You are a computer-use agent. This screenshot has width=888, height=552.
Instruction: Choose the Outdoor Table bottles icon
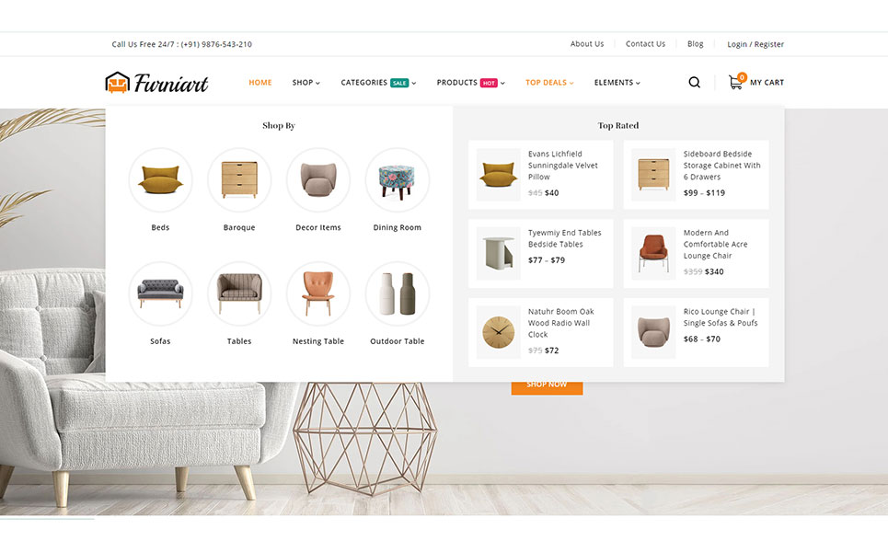(x=397, y=293)
